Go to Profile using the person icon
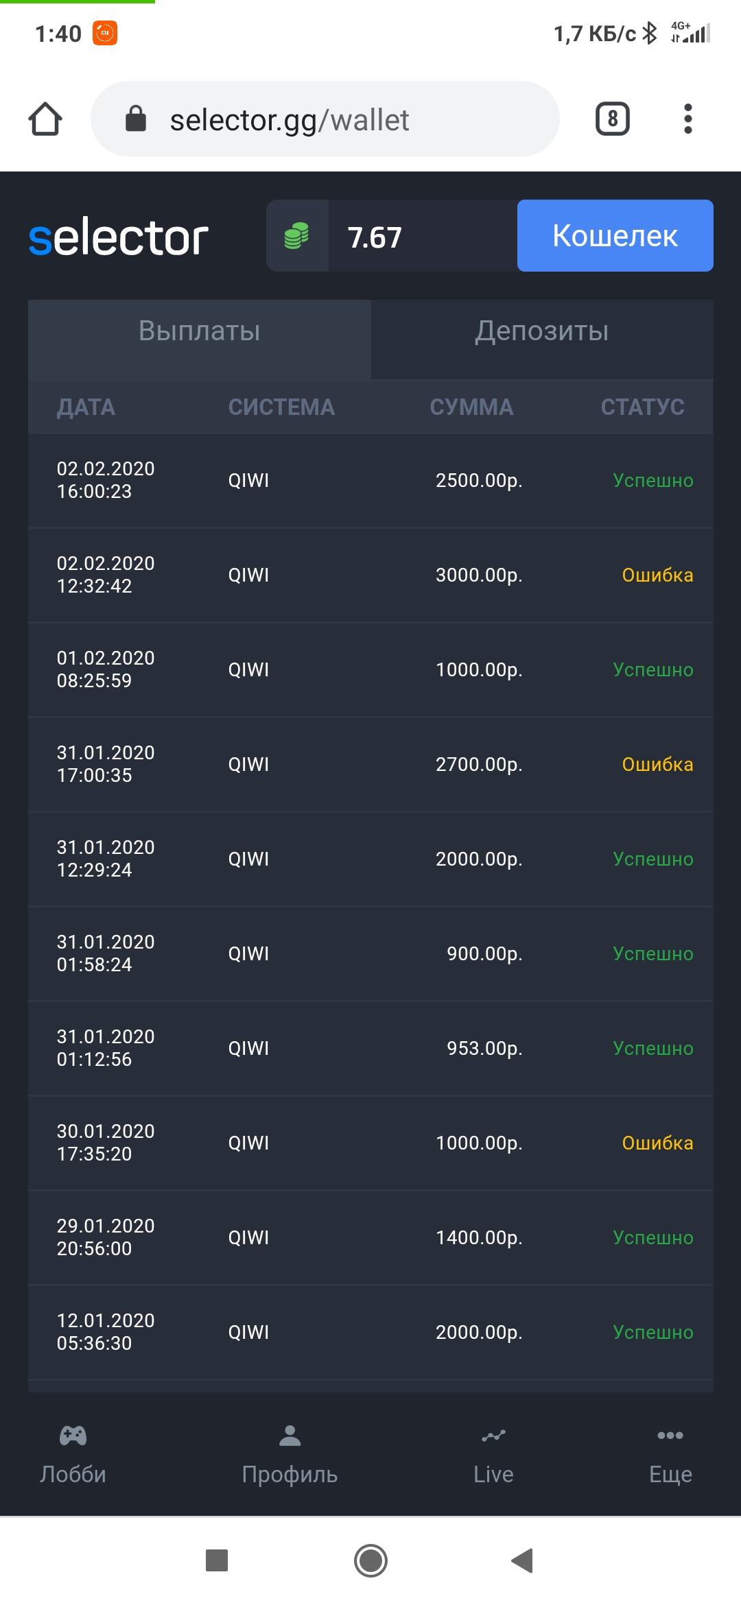Image resolution: width=741 pixels, height=1605 pixels. pyautogui.click(x=290, y=1436)
